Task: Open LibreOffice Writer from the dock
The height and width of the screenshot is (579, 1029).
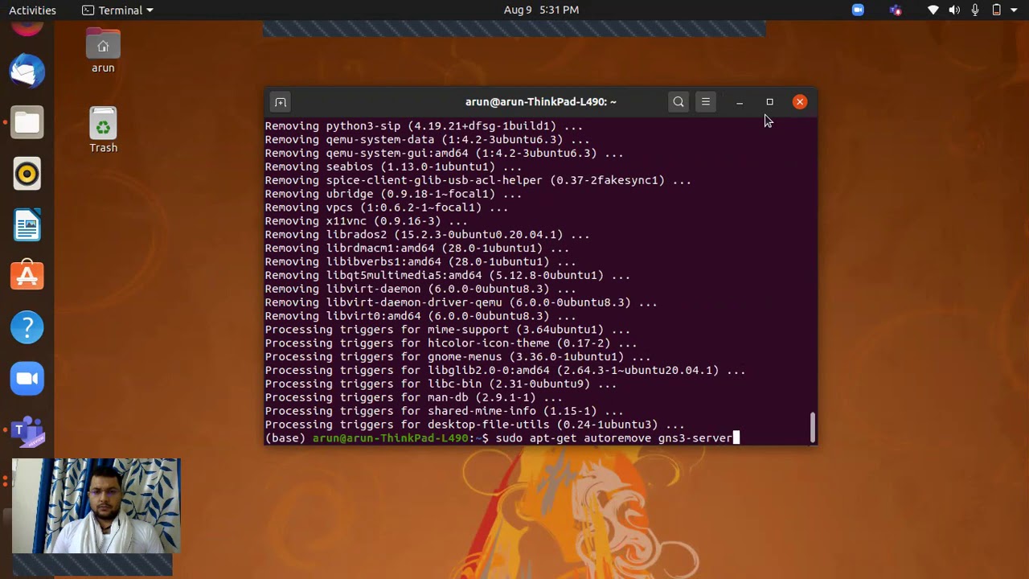Action: point(27,225)
